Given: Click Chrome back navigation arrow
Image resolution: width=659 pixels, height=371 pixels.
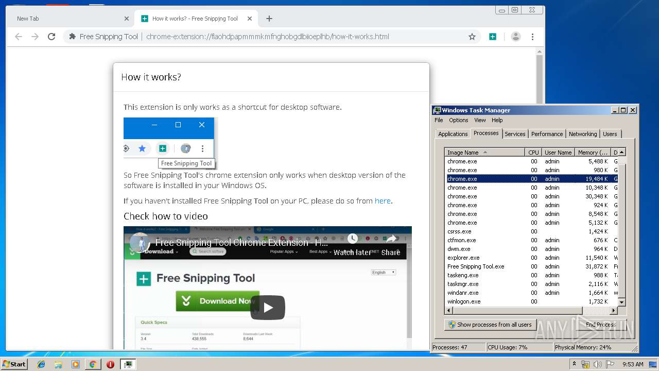Looking at the screenshot, I should [x=19, y=37].
